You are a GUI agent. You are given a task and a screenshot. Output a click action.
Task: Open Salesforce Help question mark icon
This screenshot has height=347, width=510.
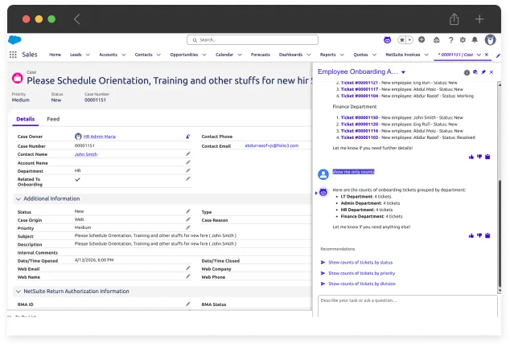[450, 40]
